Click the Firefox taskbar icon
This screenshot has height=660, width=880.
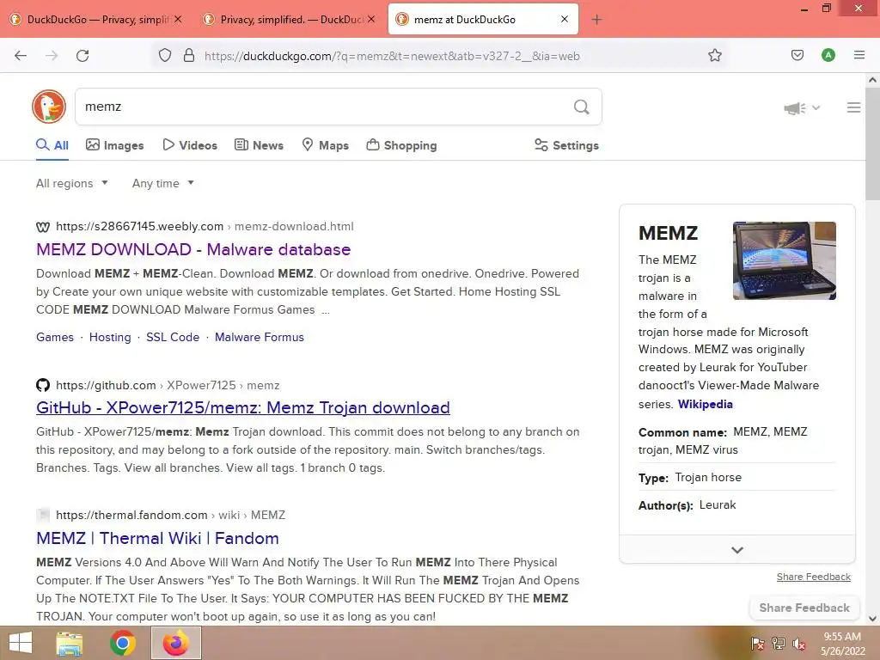176,643
